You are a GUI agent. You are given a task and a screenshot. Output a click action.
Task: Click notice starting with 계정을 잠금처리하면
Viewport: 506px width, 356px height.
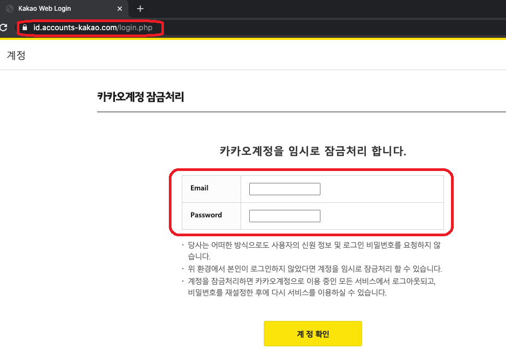pos(312,287)
